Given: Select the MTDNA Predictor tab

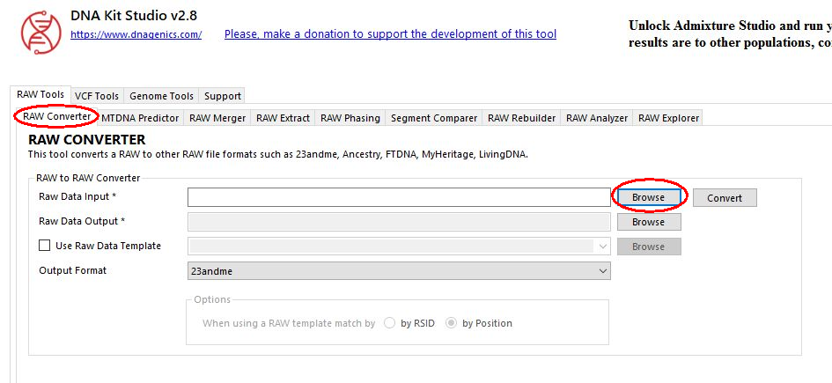Looking at the screenshot, I should (140, 118).
